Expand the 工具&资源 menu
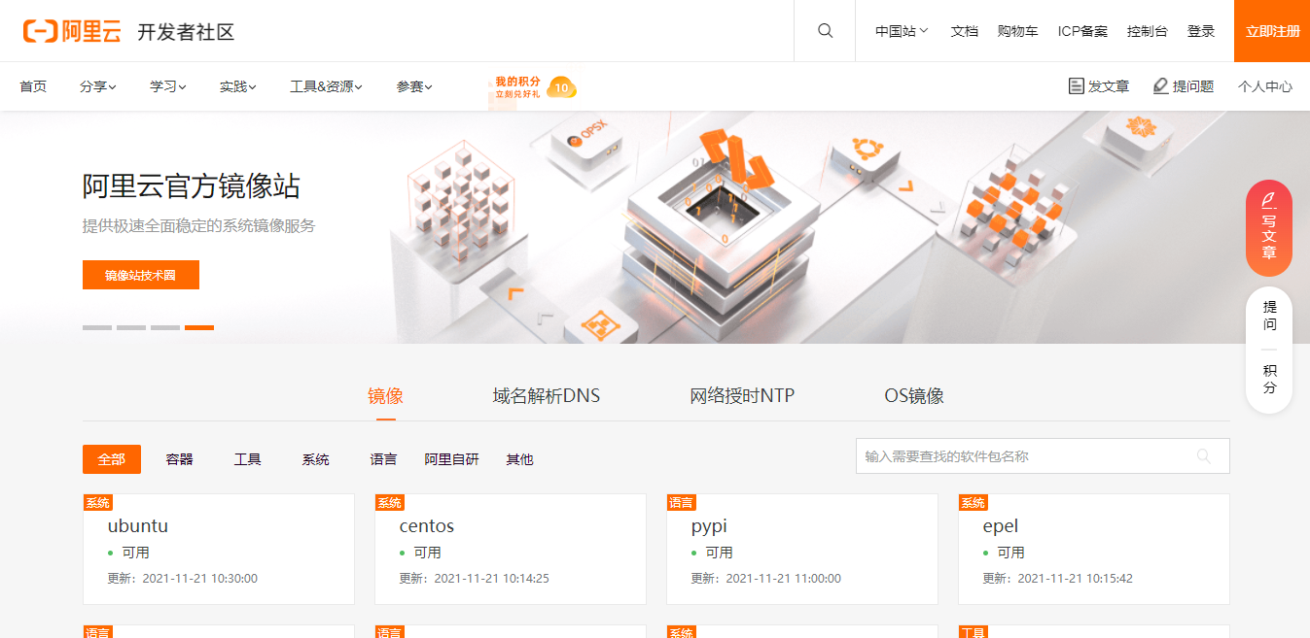Image resolution: width=1310 pixels, height=638 pixels. point(325,85)
